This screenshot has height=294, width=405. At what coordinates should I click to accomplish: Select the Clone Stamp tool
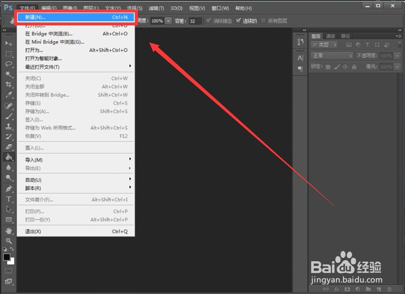(8, 126)
